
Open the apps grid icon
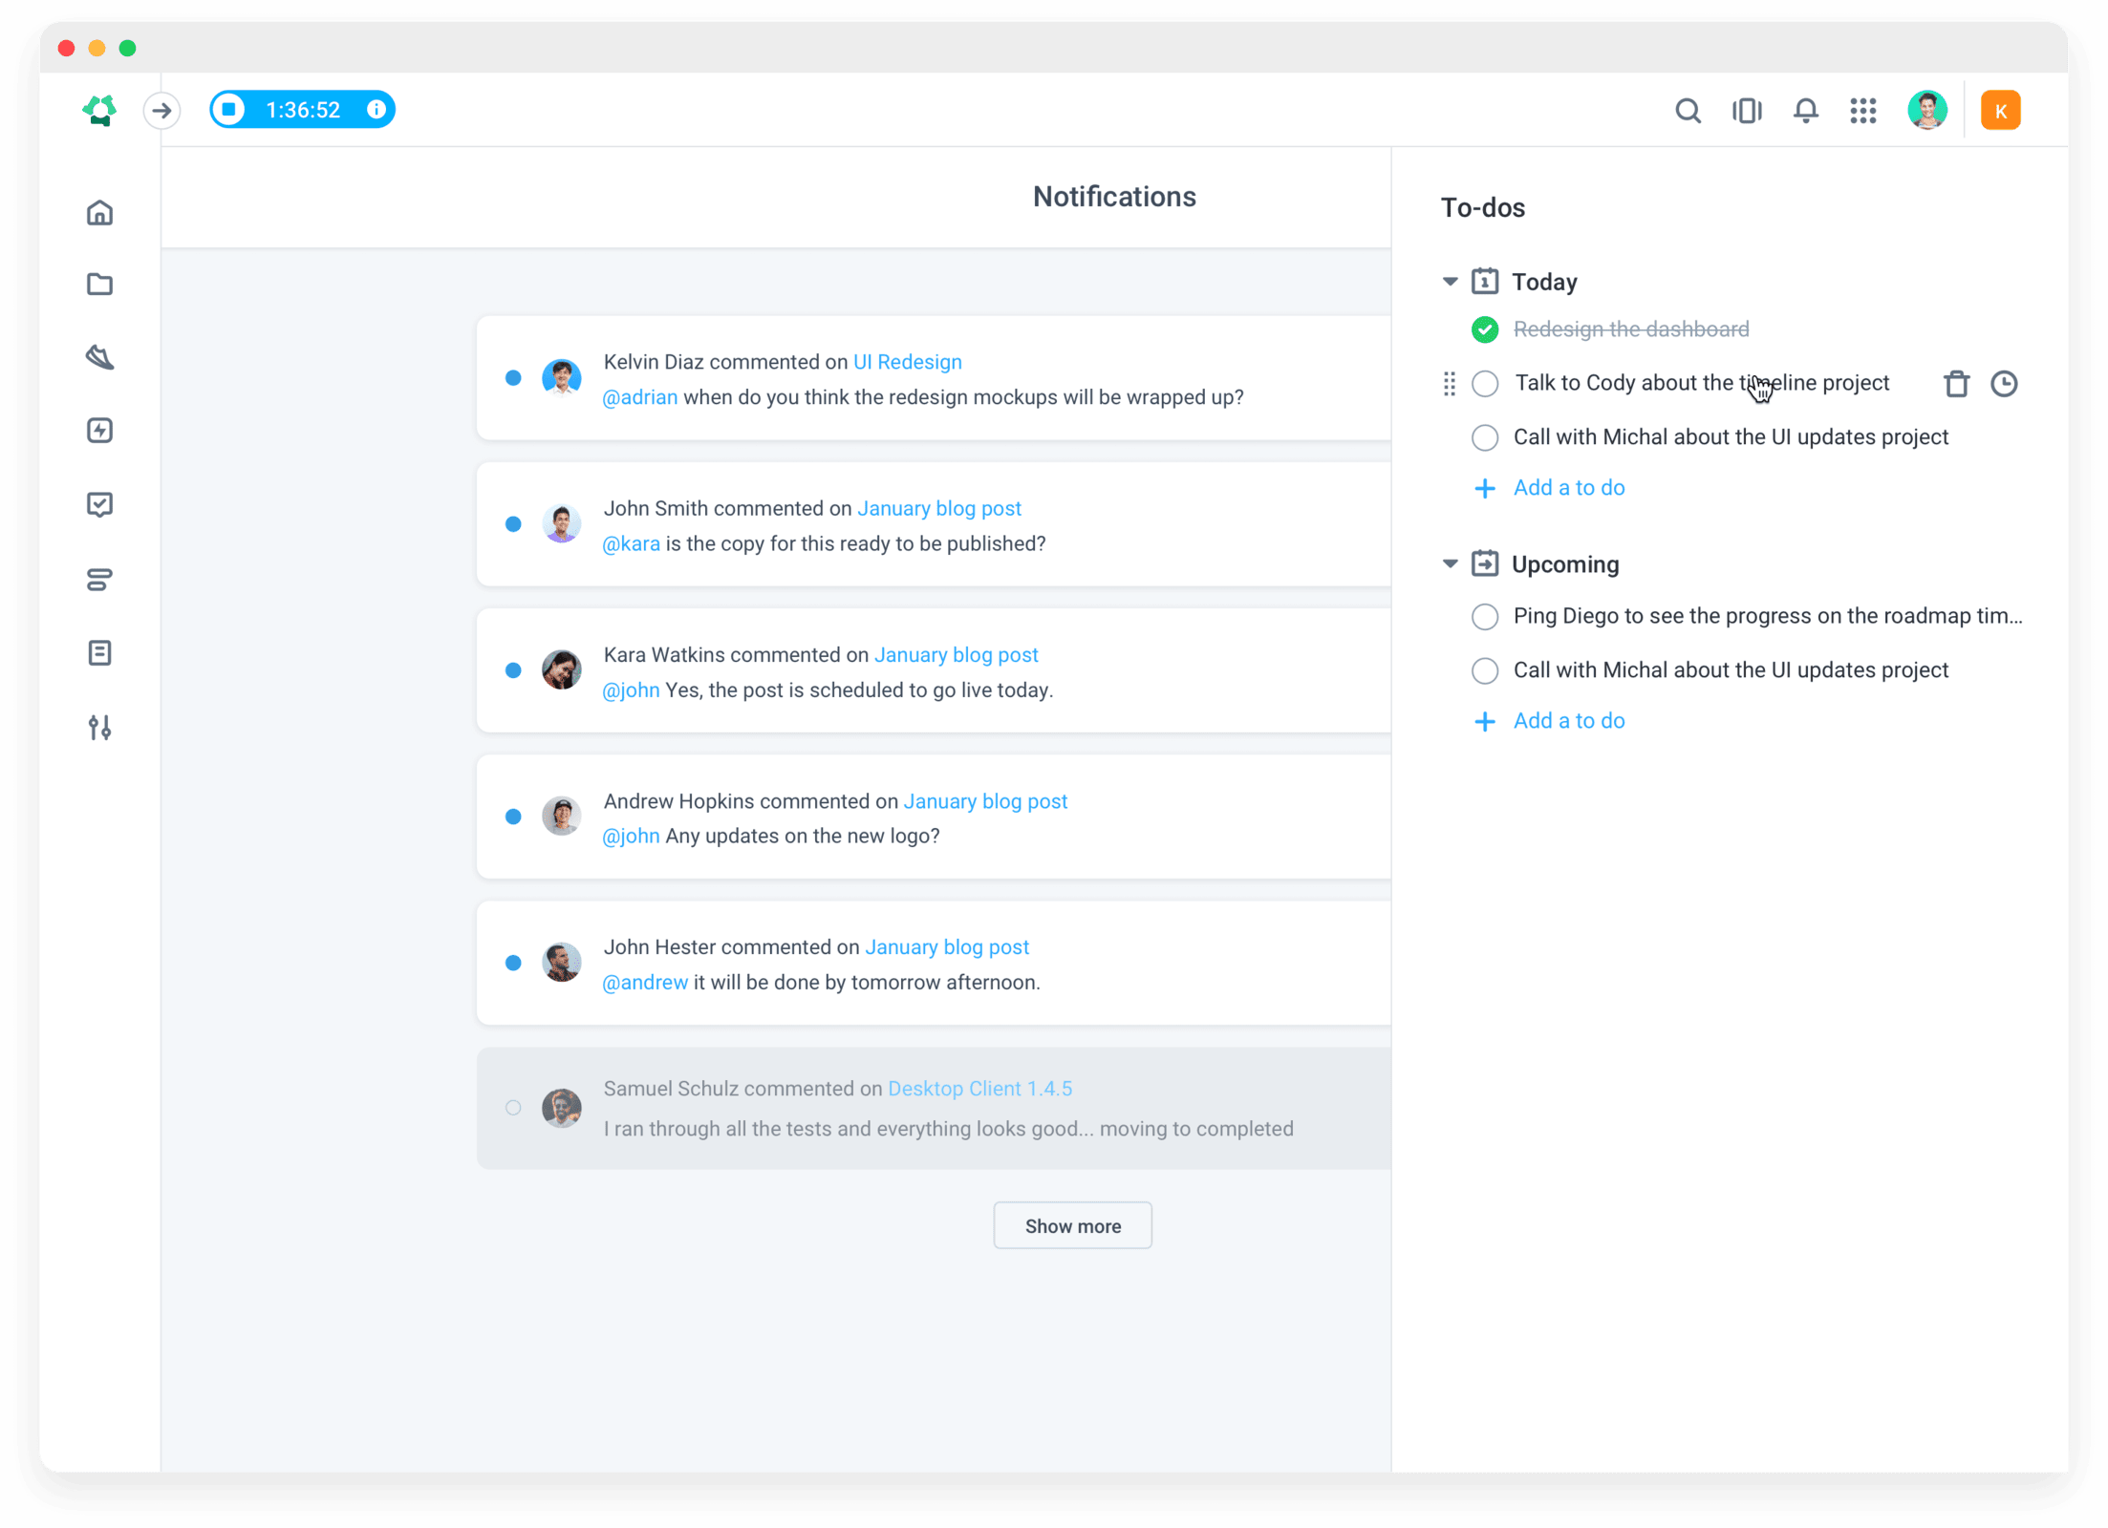[x=1862, y=111]
